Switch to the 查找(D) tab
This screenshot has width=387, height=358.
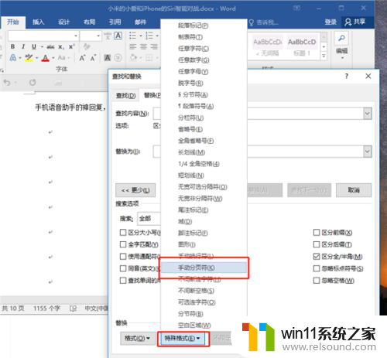tap(125, 96)
